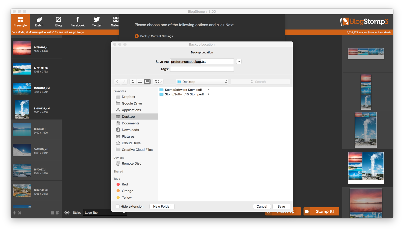Add an image with the plus icon
This screenshot has height=231, width=404.
coord(15,213)
